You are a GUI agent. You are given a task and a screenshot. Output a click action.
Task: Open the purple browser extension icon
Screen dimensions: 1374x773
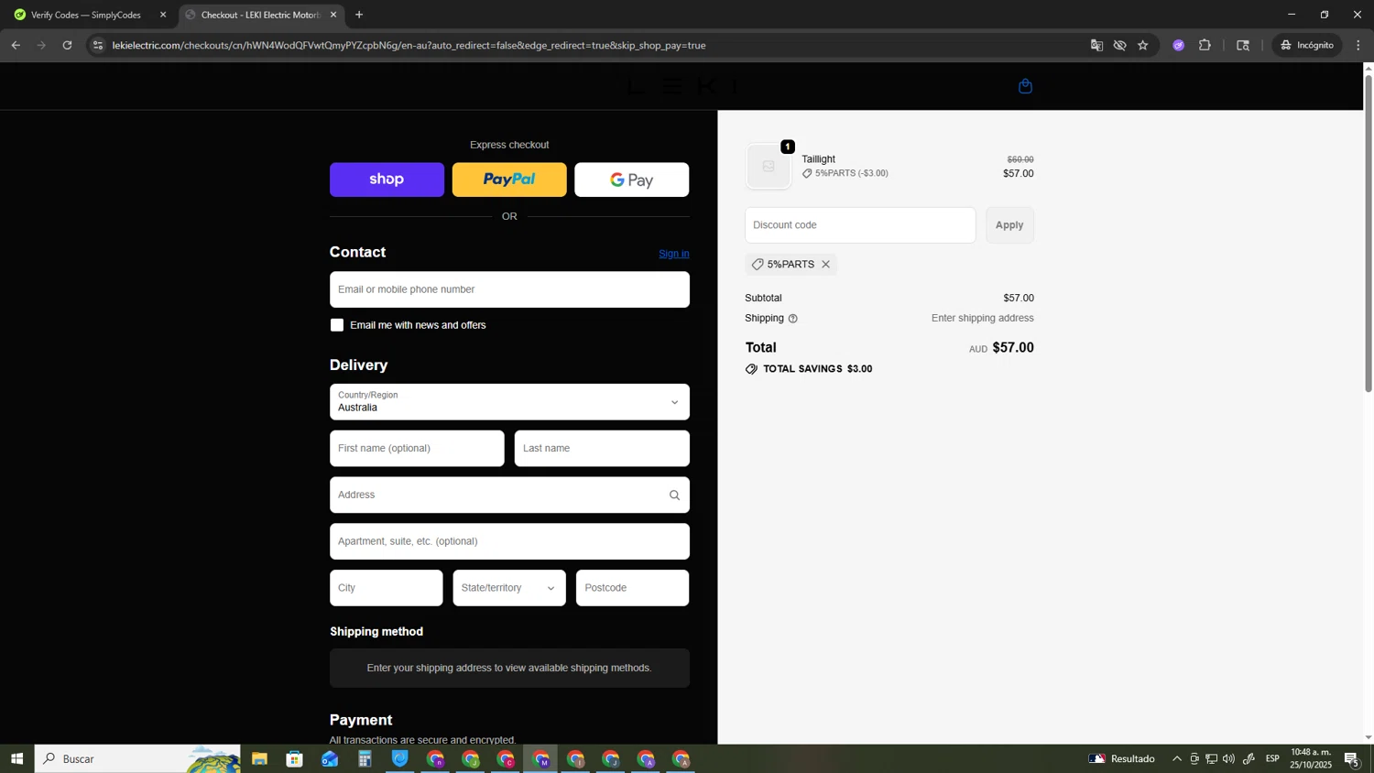click(x=1179, y=45)
